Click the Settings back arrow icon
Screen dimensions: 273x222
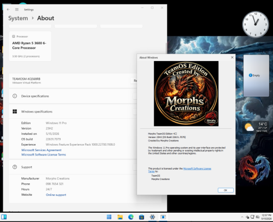8,9
